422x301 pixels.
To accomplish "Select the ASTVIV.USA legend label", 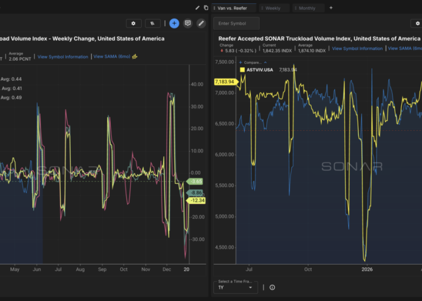I will click(260, 70).
